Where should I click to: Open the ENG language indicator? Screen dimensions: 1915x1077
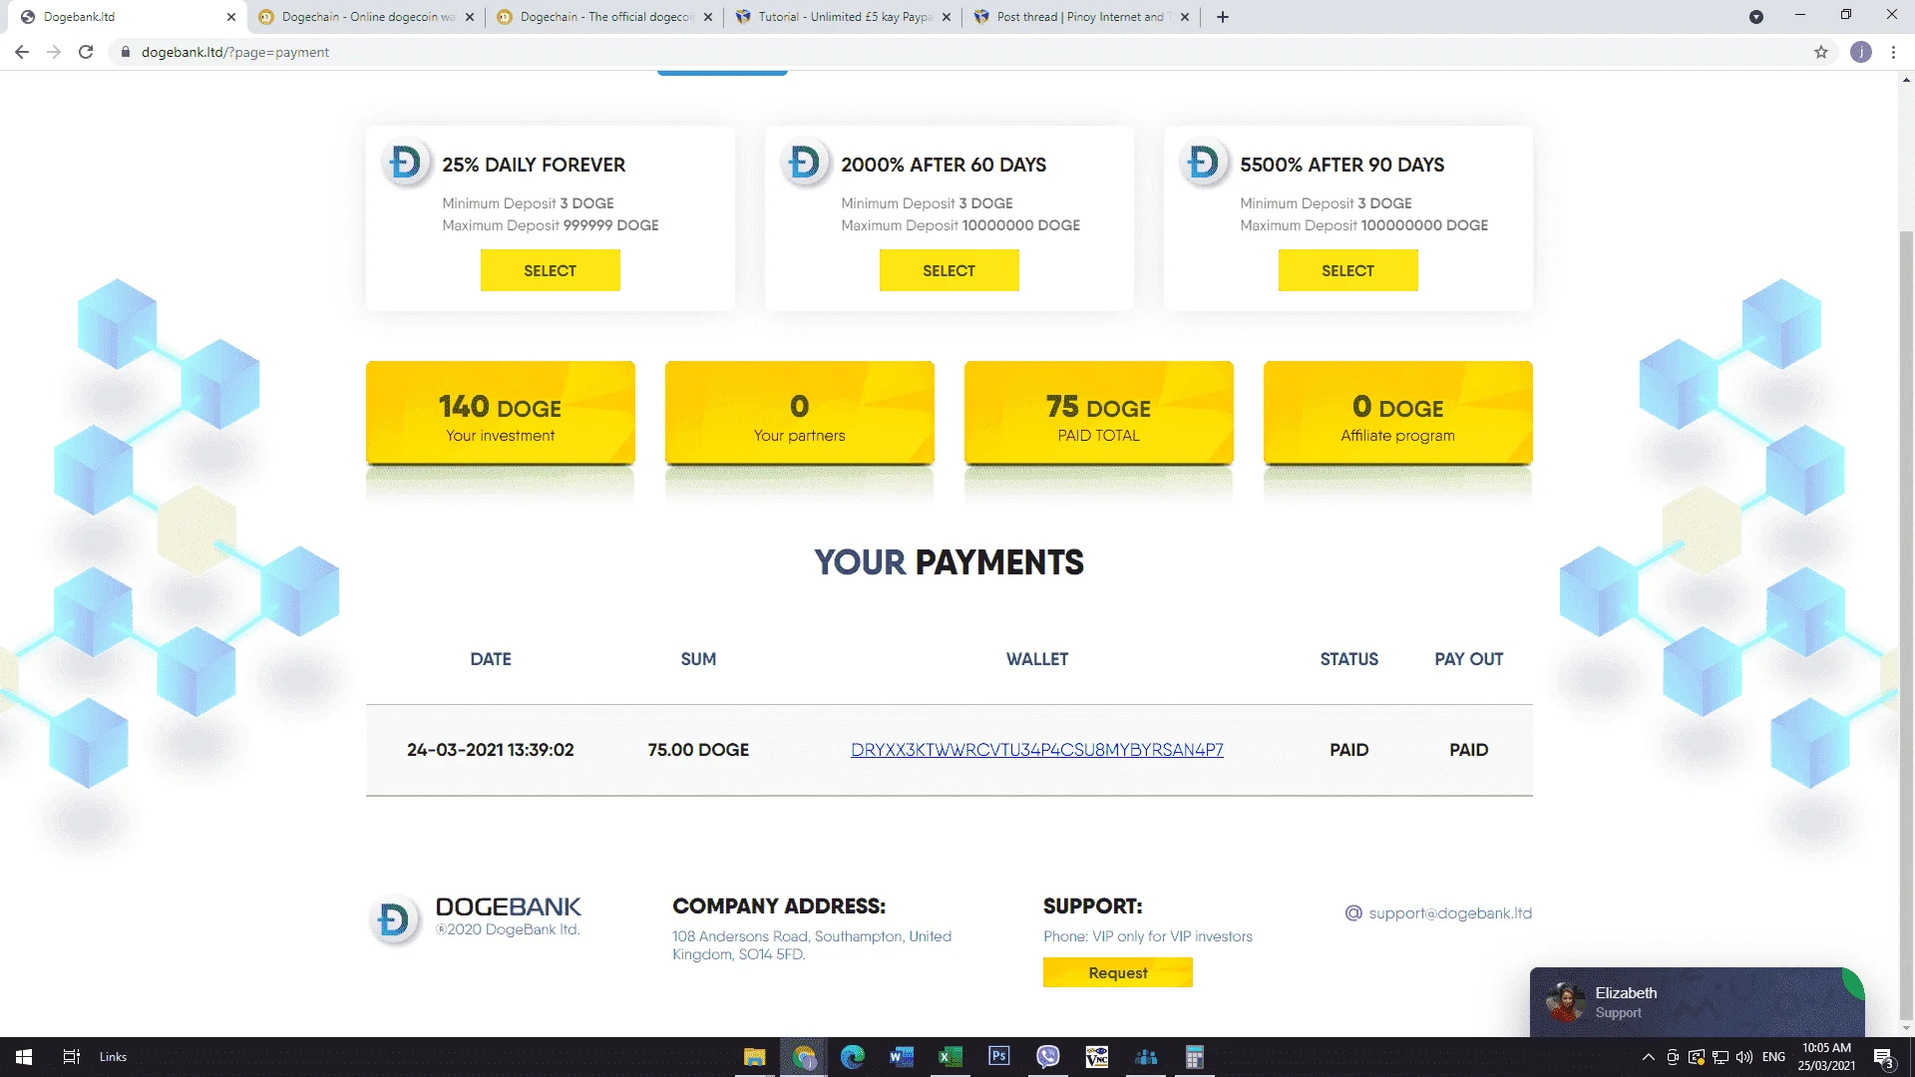[1773, 1057]
